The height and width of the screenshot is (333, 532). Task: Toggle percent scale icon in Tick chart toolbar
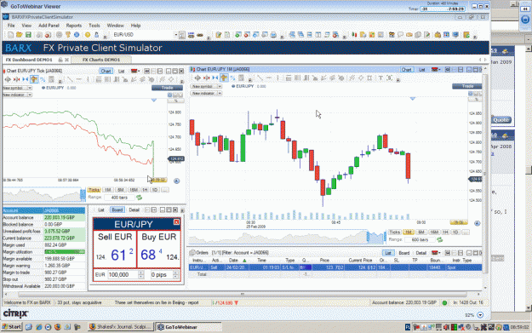43,79
